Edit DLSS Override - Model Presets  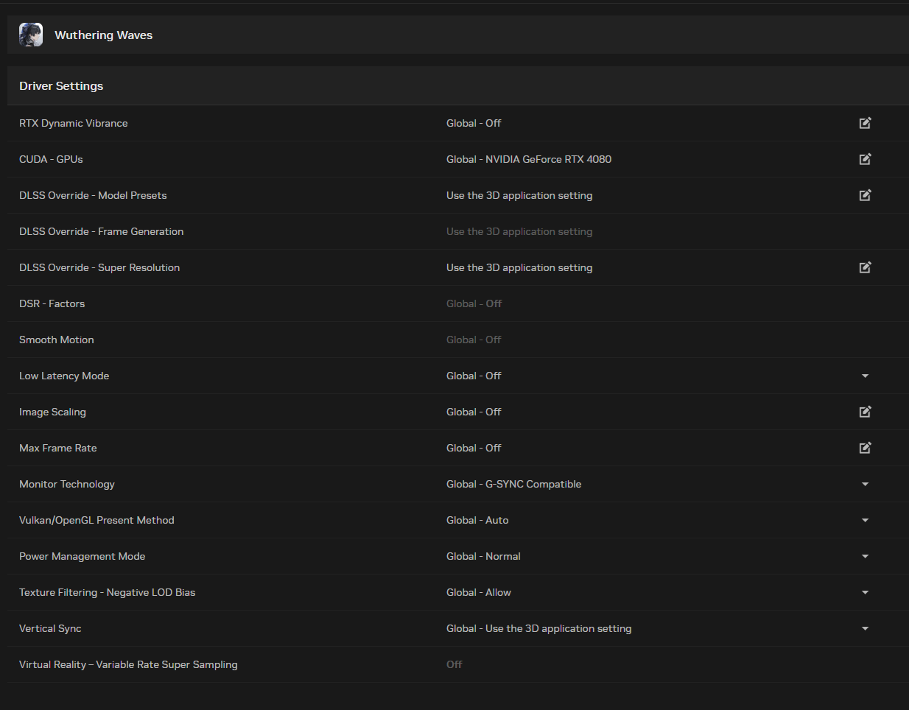coord(866,195)
